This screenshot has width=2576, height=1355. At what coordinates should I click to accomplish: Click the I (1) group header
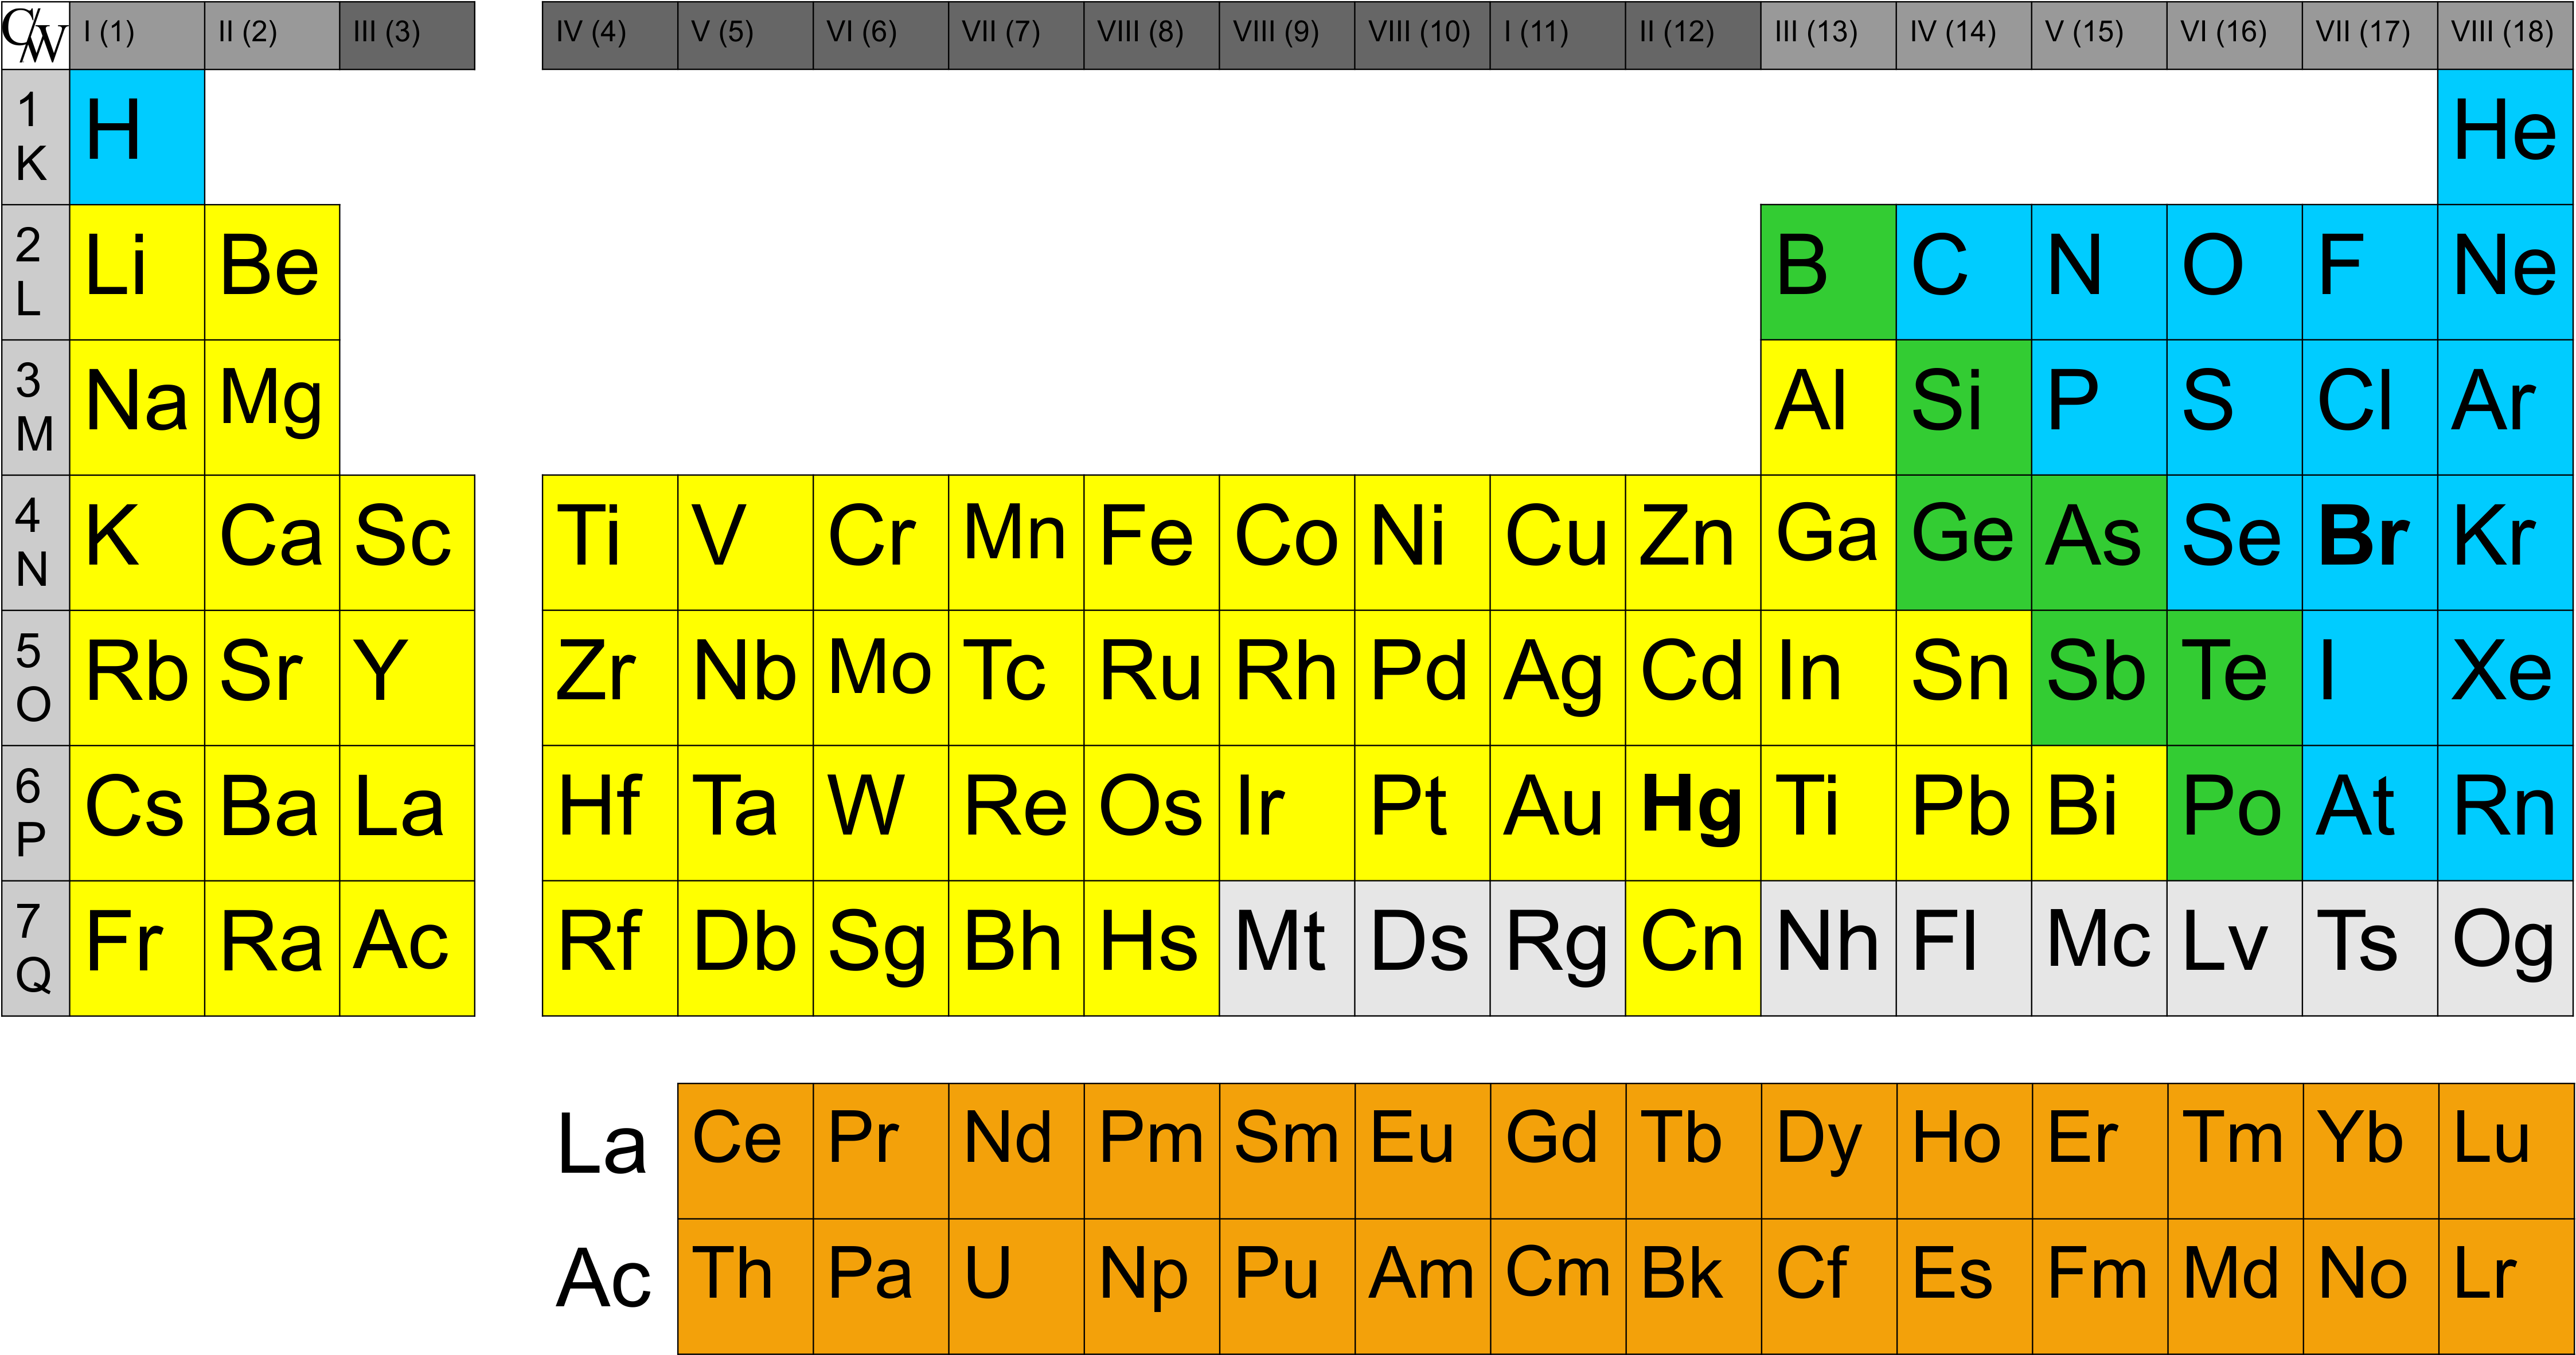pyautogui.click(x=137, y=35)
